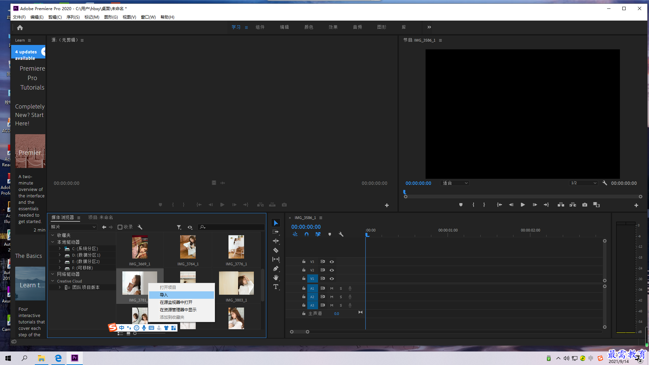Select the Hand tool

point(276,277)
